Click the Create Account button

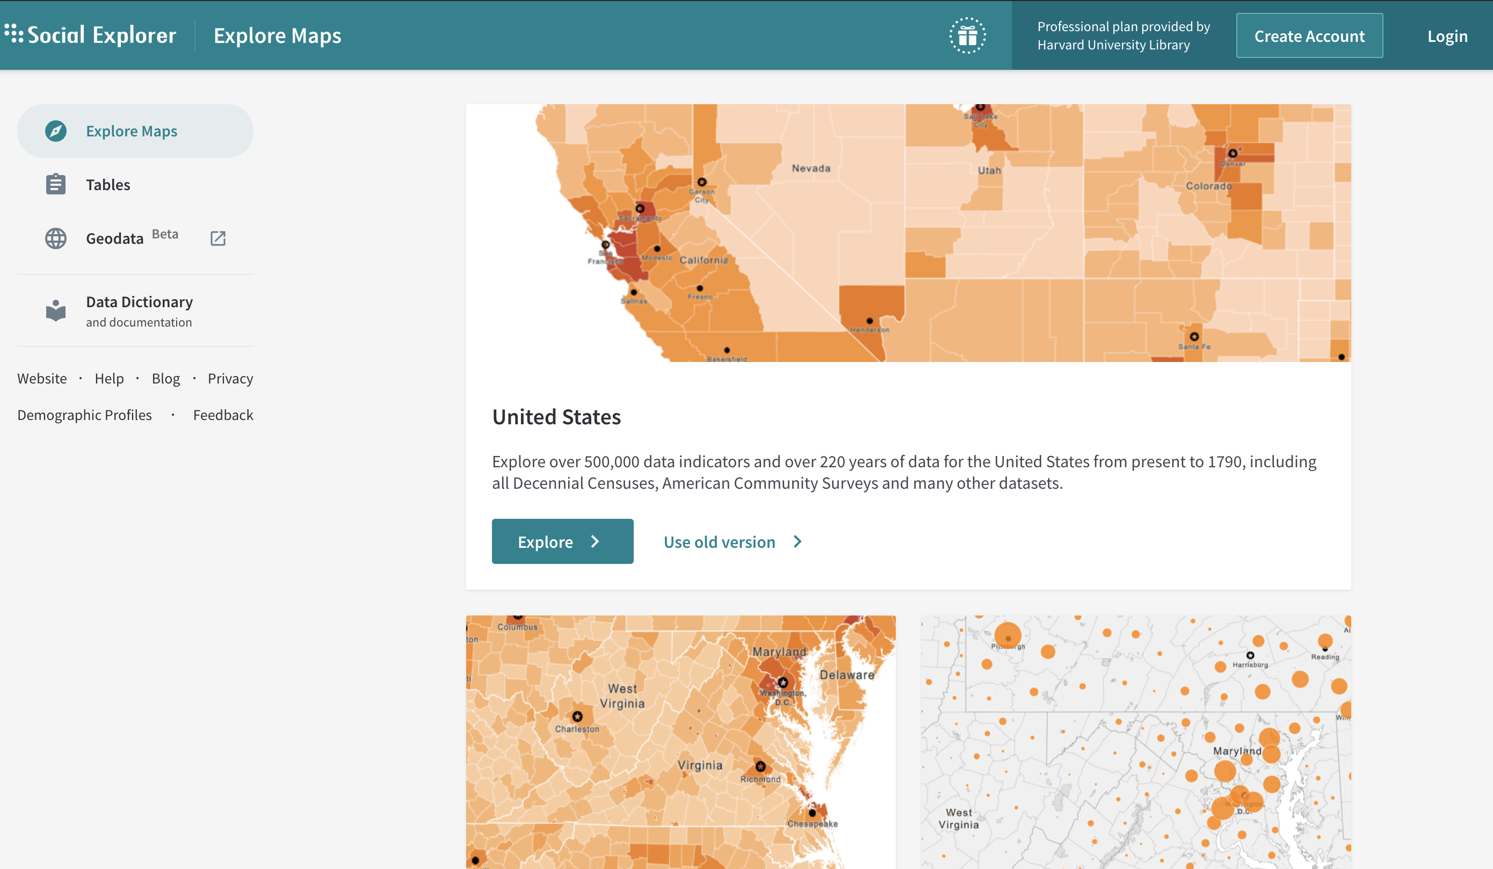[x=1309, y=36]
